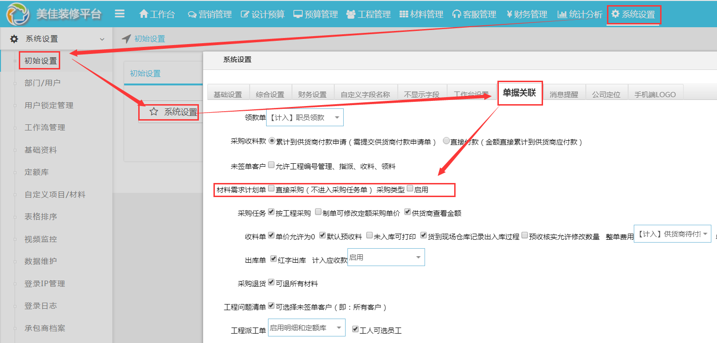Open the 领款单 dropdown list
This screenshot has height=343, width=717.
point(305,118)
